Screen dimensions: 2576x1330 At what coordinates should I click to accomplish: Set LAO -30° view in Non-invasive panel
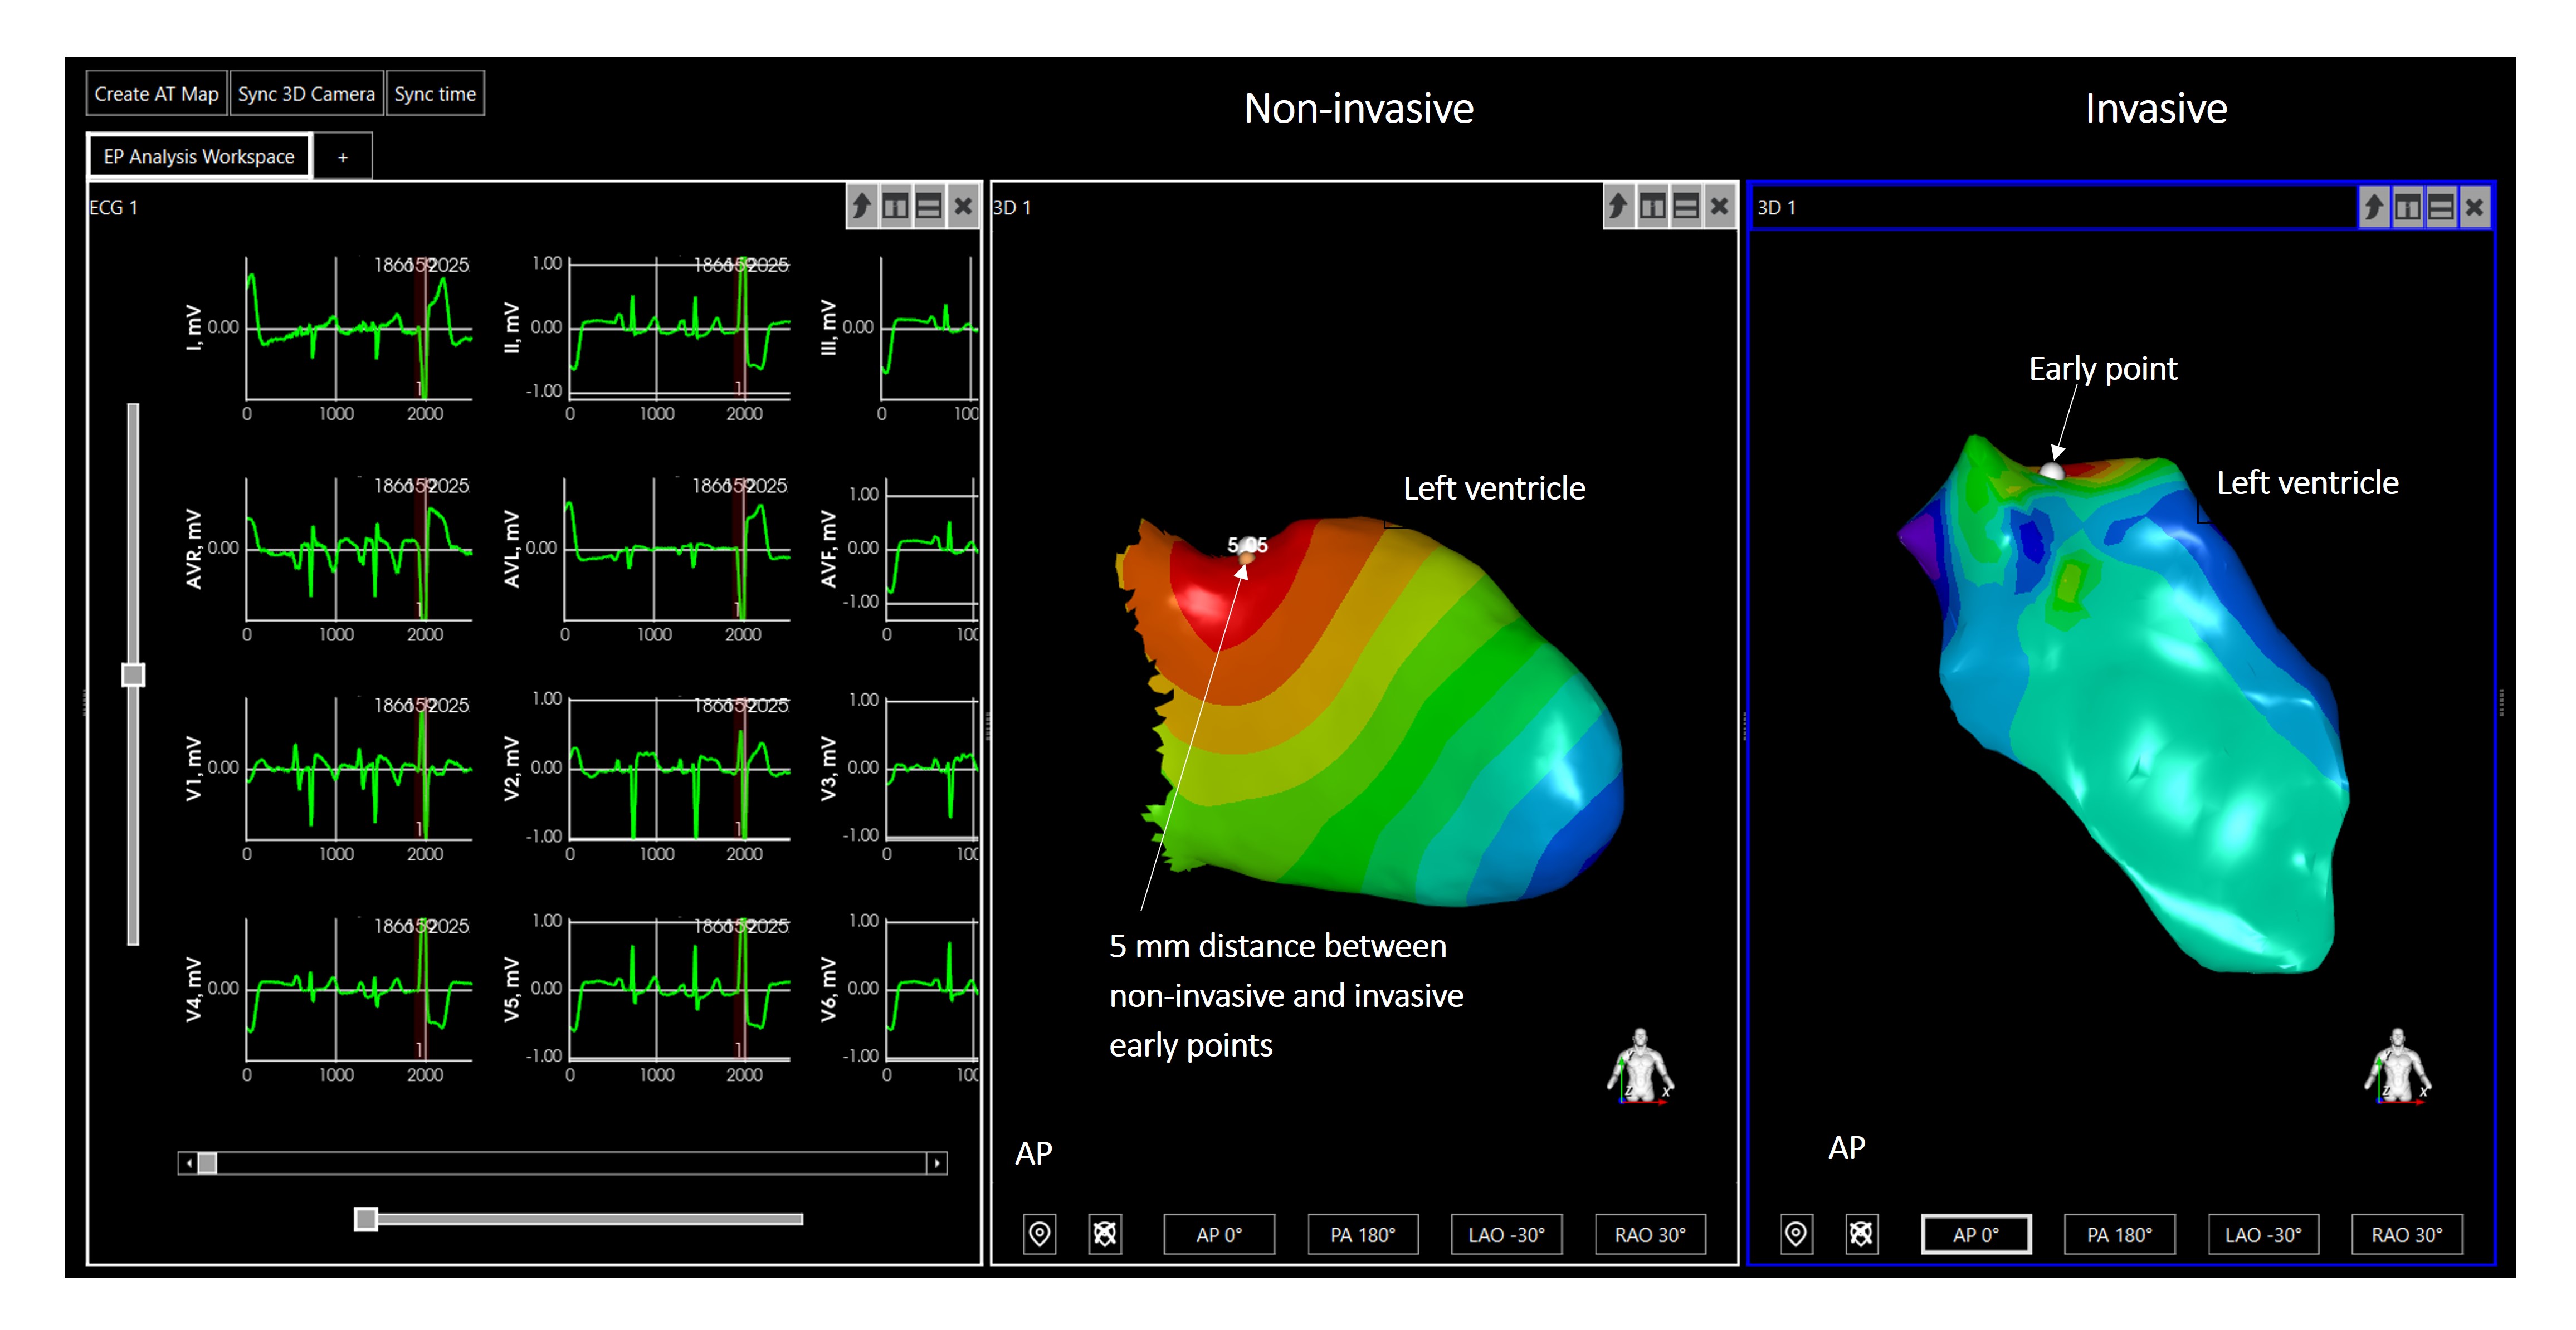(1506, 1234)
